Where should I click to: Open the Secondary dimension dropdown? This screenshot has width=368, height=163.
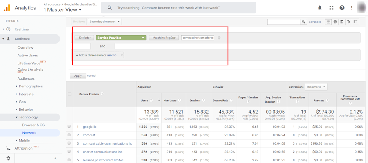pyautogui.click(x=105, y=22)
